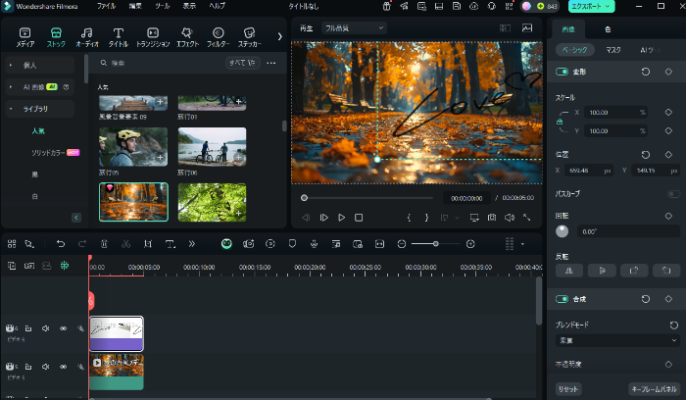This screenshot has width=686, height=400.
Task: Toggle the パスカーブ switch
Action: pyautogui.click(x=673, y=194)
